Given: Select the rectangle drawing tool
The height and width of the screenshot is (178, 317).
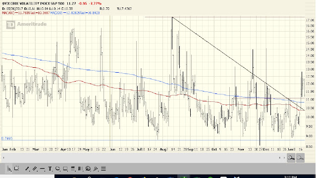Looking at the screenshot, I should (x=65, y=169).
